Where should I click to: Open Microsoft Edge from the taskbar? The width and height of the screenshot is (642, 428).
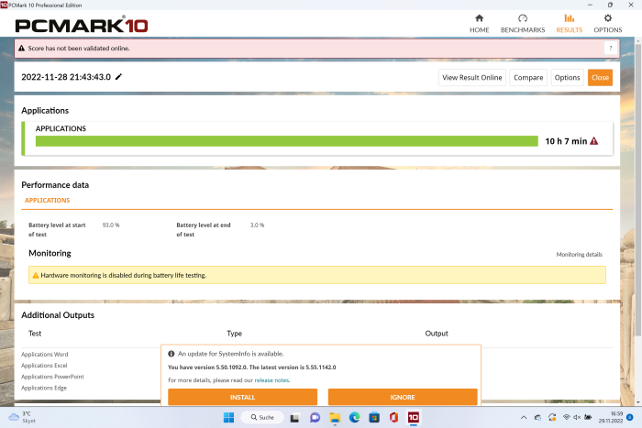(354, 417)
